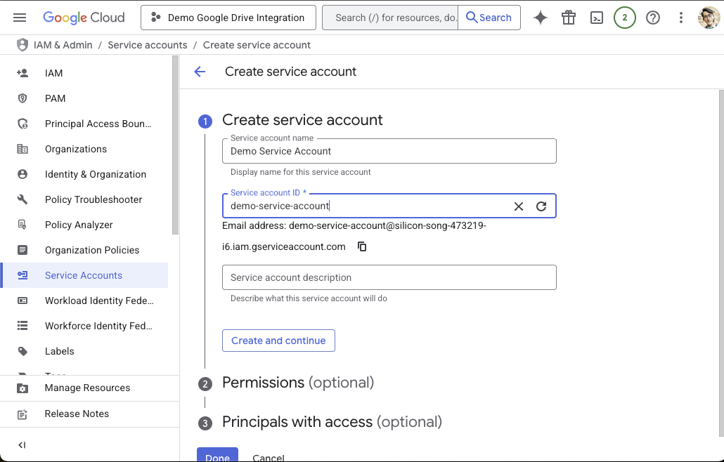Click the Done button
Viewport: 724px width, 462px height.
pos(217,455)
